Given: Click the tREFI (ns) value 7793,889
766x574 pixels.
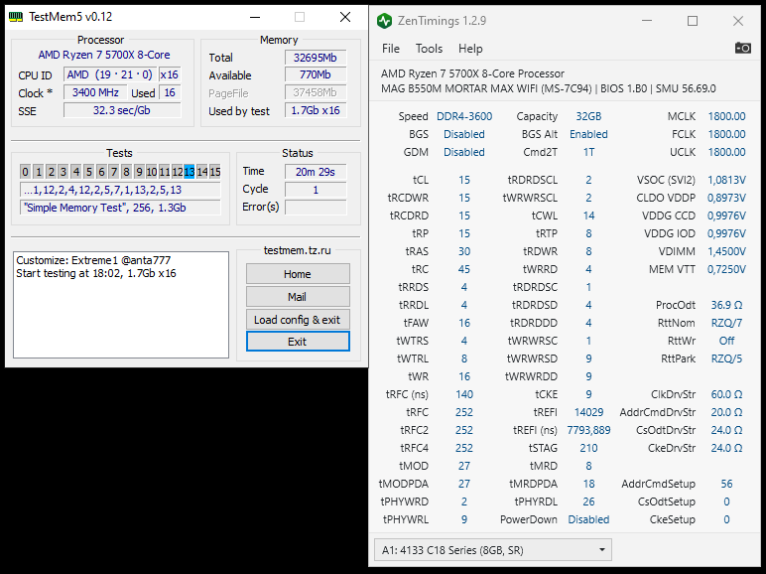Looking at the screenshot, I should (588, 430).
